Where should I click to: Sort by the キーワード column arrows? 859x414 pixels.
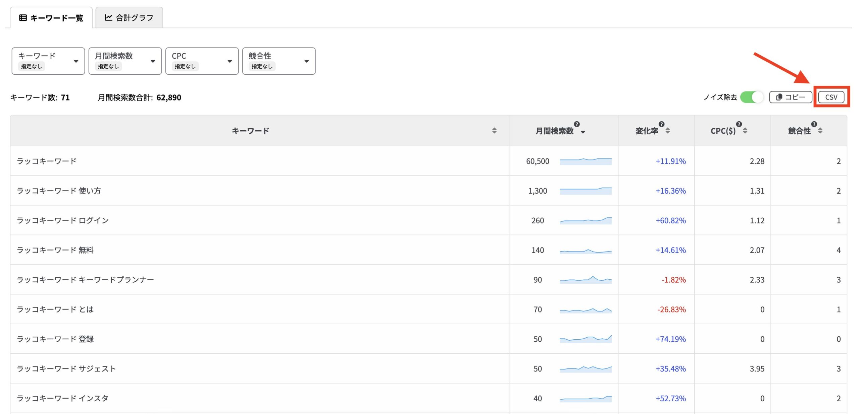pyautogui.click(x=494, y=131)
